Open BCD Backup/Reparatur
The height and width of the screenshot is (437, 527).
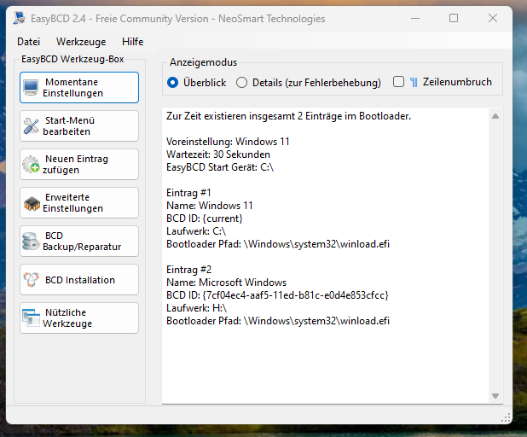point(79,242)
